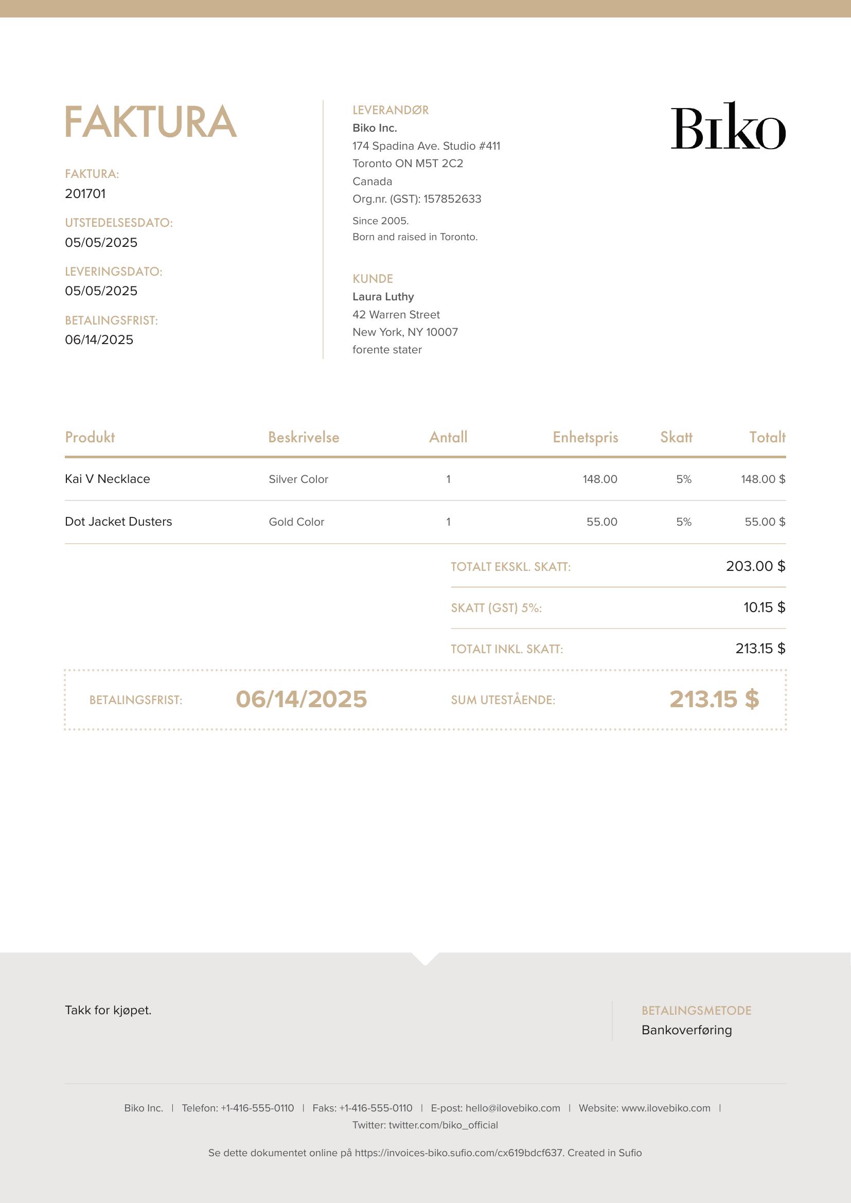
Task: Click the KUNDE label
Action: [x=373, y=279]
